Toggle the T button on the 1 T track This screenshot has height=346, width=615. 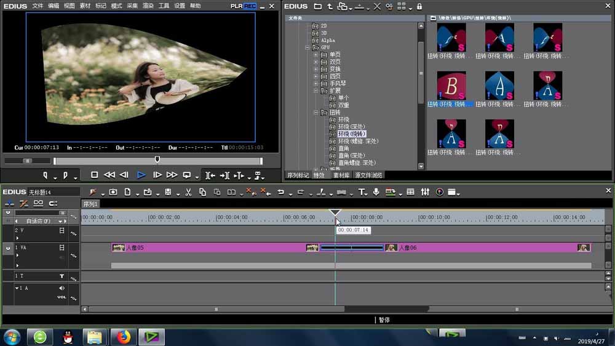pyautogui.click(x=61, y=276)
